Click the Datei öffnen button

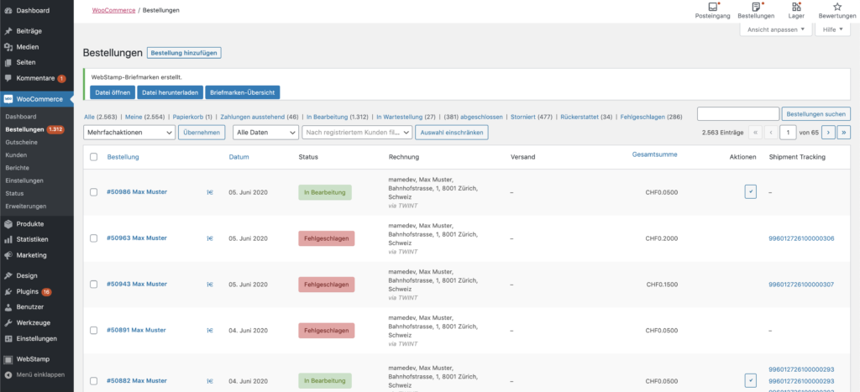[x=113, y=92]
